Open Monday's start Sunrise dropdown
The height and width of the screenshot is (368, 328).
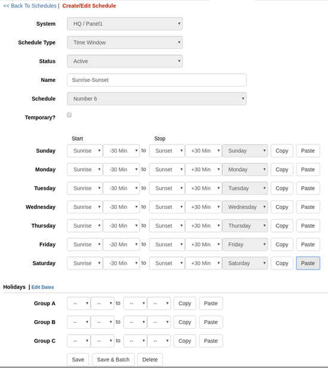[85, 169]
